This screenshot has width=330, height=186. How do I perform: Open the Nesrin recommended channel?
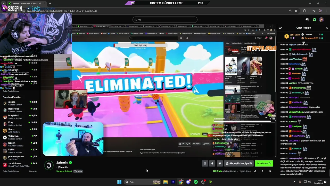click(x=20, y=144)
